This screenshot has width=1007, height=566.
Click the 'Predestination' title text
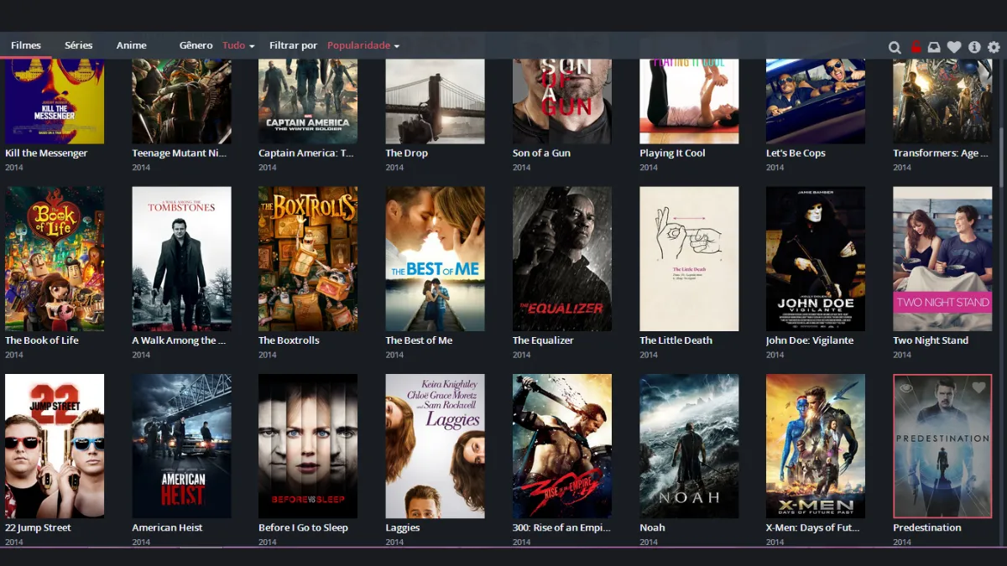tap(927, 527)
